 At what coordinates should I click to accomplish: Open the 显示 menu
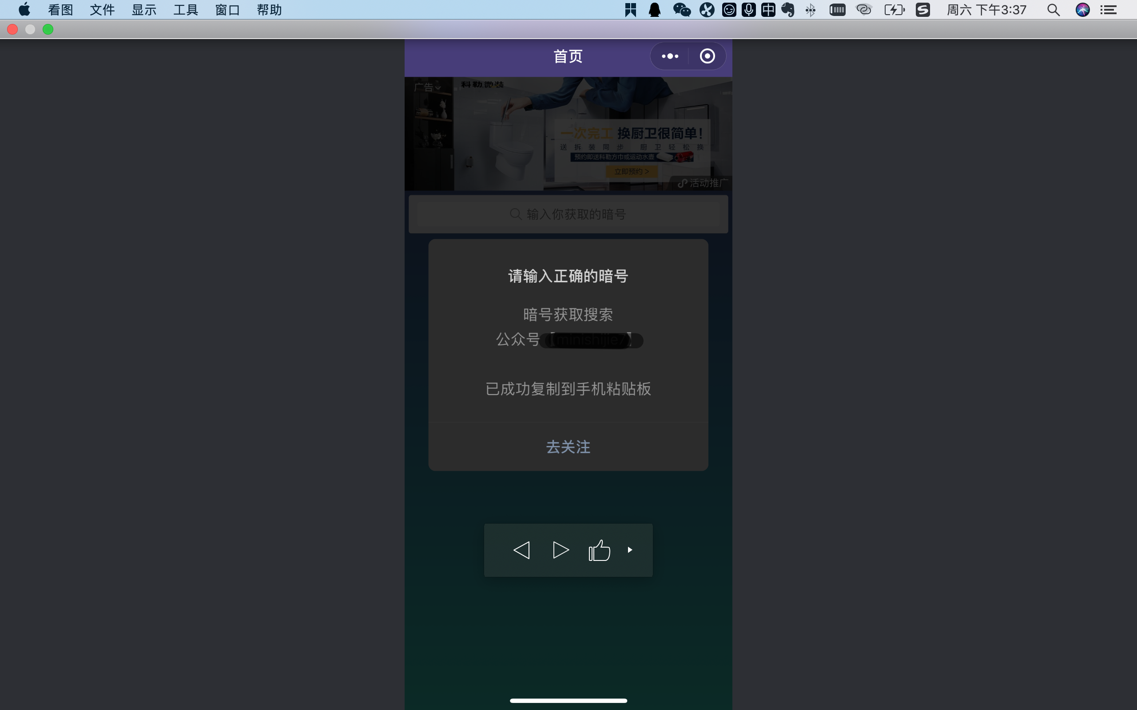(144, 10)
